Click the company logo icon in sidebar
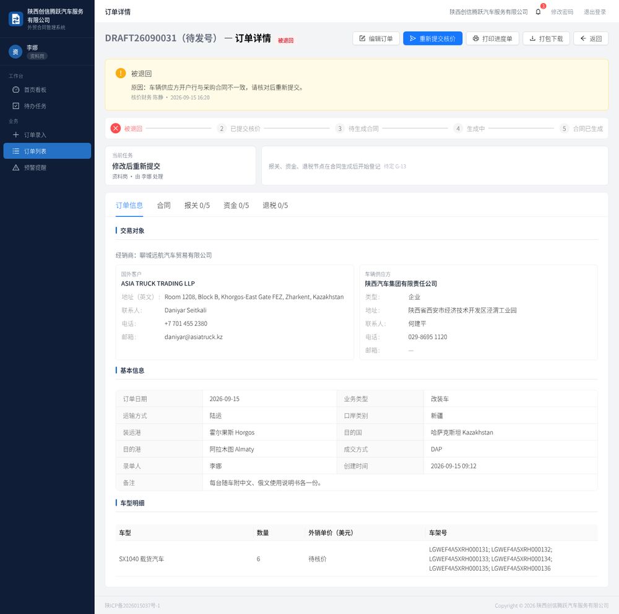Viewport: 619px width, 614px height. 16,19
